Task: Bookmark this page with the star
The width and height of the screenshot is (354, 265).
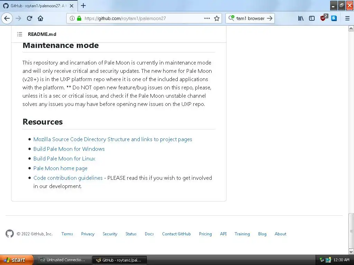Action: click(217, 18)
